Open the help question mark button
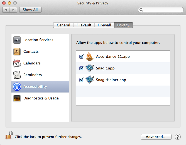This screenshot has height=145, width=186. [x=178, y=137]
